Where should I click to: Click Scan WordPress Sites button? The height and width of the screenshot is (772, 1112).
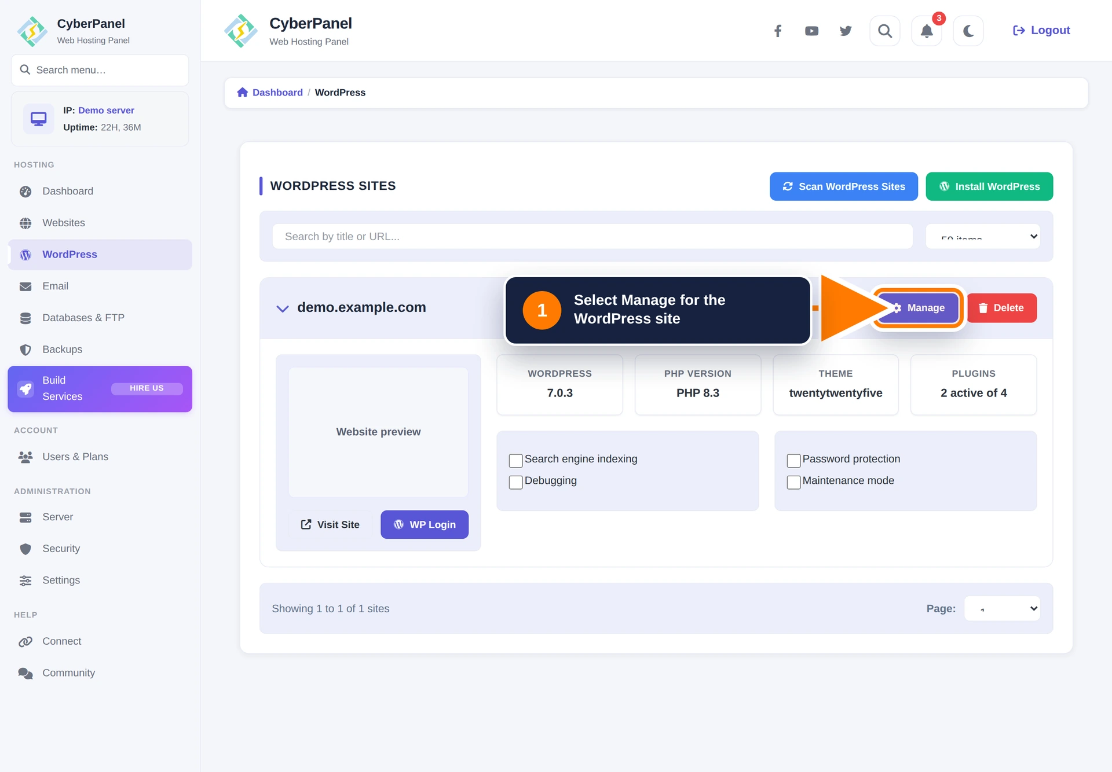coord(844,186)
